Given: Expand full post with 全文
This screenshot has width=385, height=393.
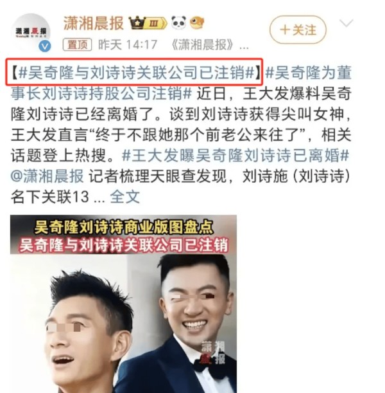Looking at the screenshot, I should click(124, 197).
